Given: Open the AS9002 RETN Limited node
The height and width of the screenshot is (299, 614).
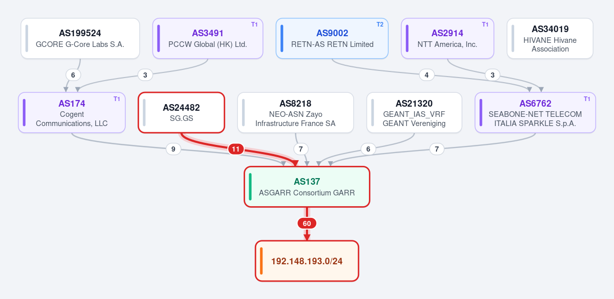Looking at the screenshot, I should pos(332,38).
